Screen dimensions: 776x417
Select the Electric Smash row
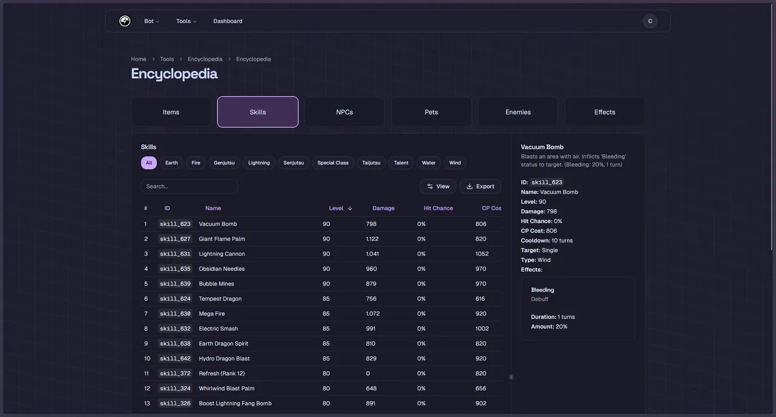(x=321, y=329)
